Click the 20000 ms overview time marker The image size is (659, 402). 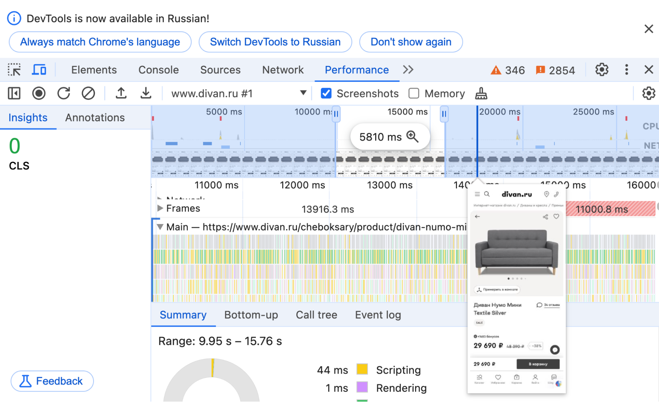tap(499, 112)
